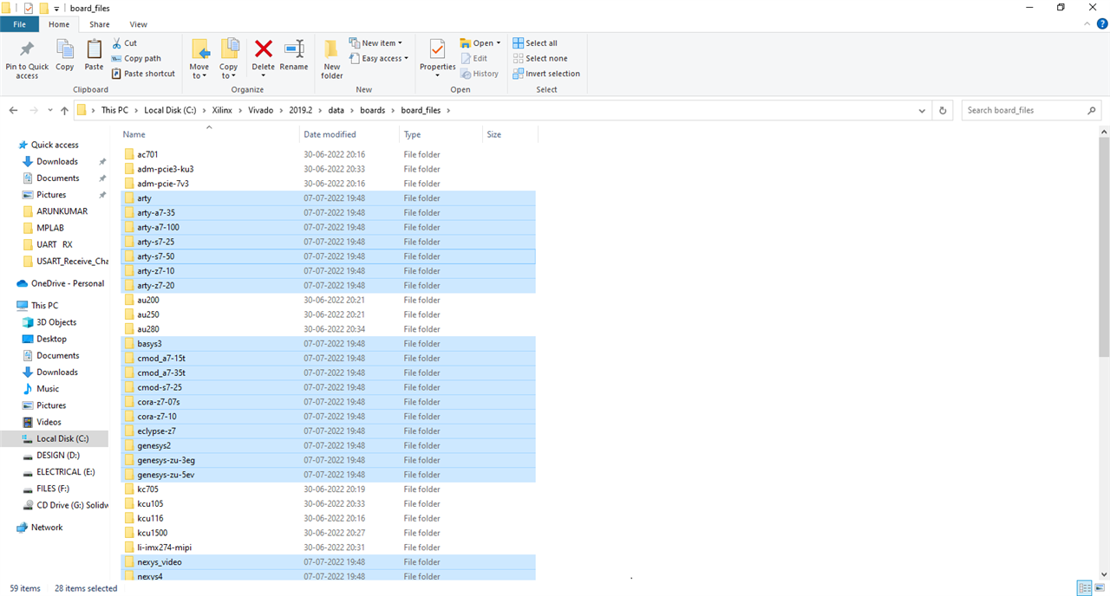The width and height of the screenshot is (1110, 596).
Task: Click Xilinx in the address path
Action: 223,110
